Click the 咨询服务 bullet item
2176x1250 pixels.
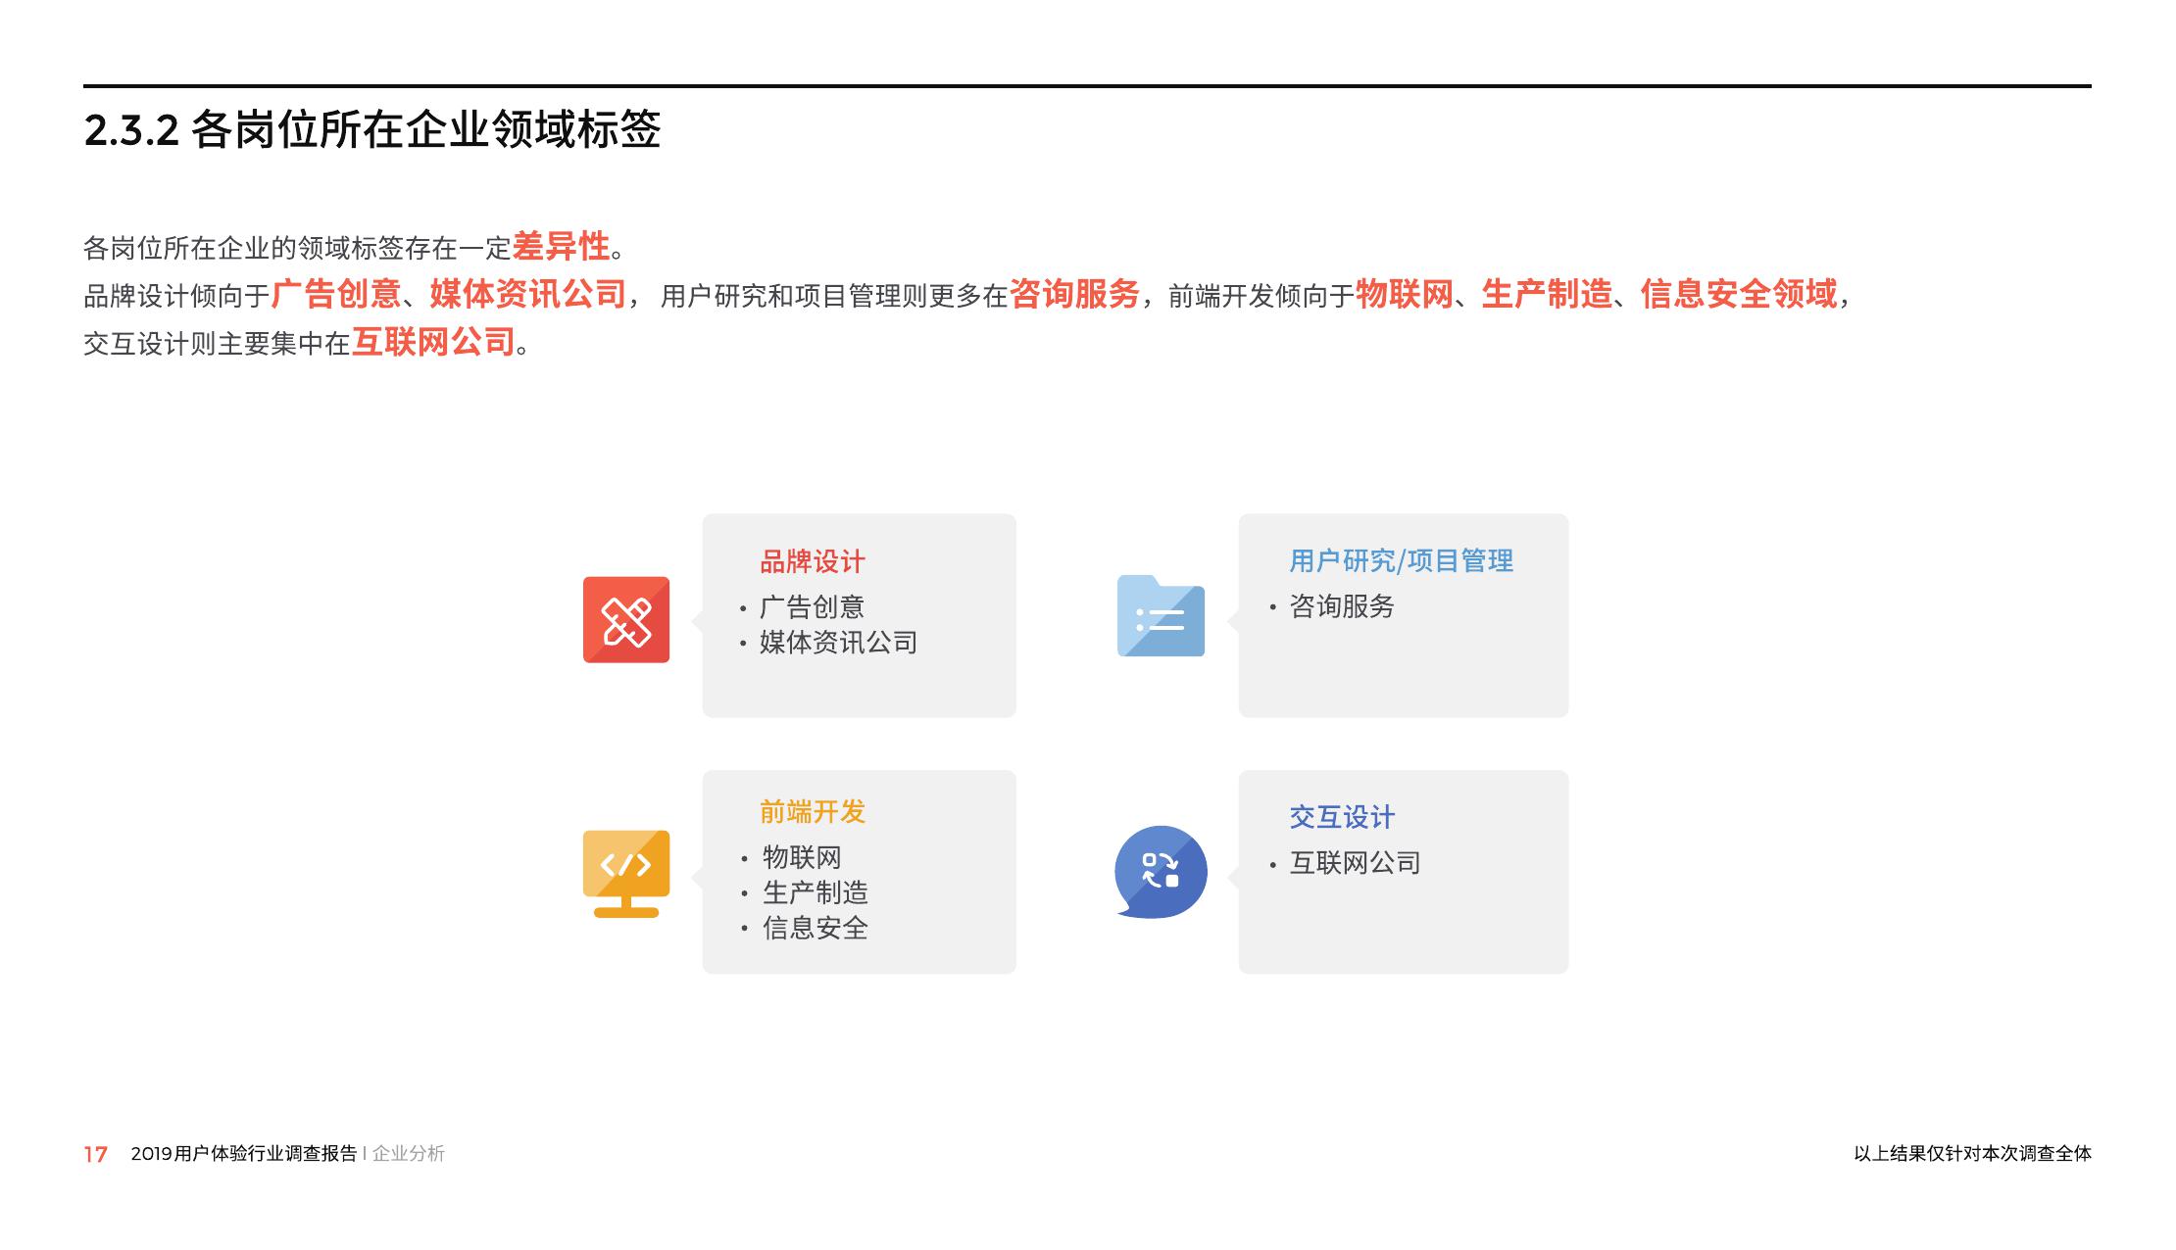point(1341,605)
